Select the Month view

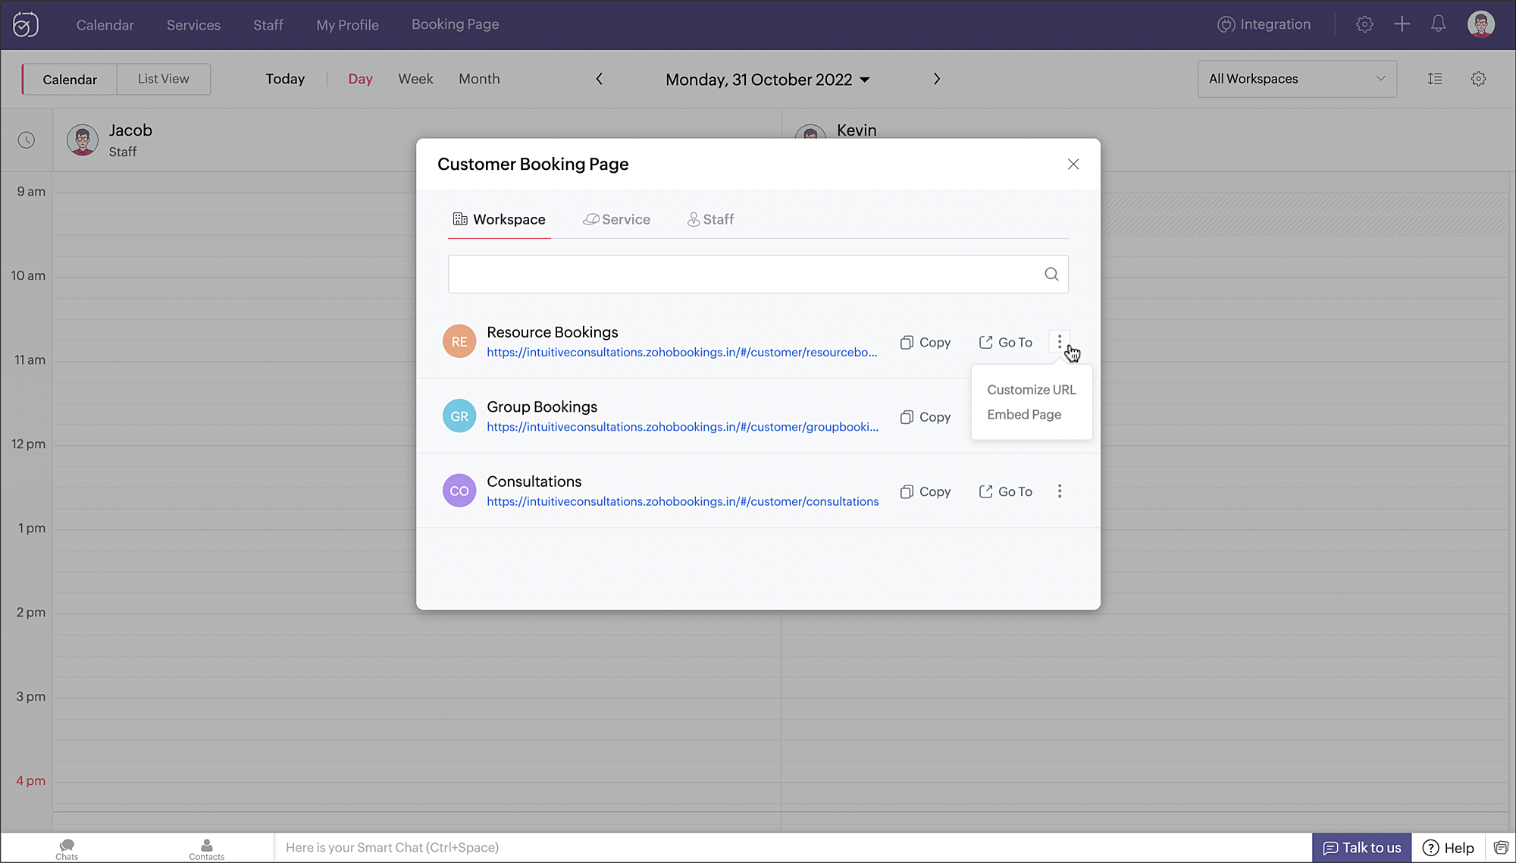click(478, 79)
